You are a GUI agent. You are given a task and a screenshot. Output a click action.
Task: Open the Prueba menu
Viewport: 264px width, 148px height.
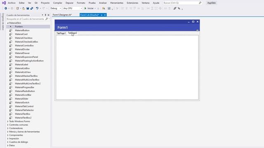pyautogui.click(x=92, y=3)
